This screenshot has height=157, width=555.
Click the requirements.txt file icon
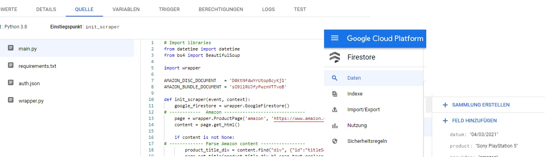(x=11, y=66)
